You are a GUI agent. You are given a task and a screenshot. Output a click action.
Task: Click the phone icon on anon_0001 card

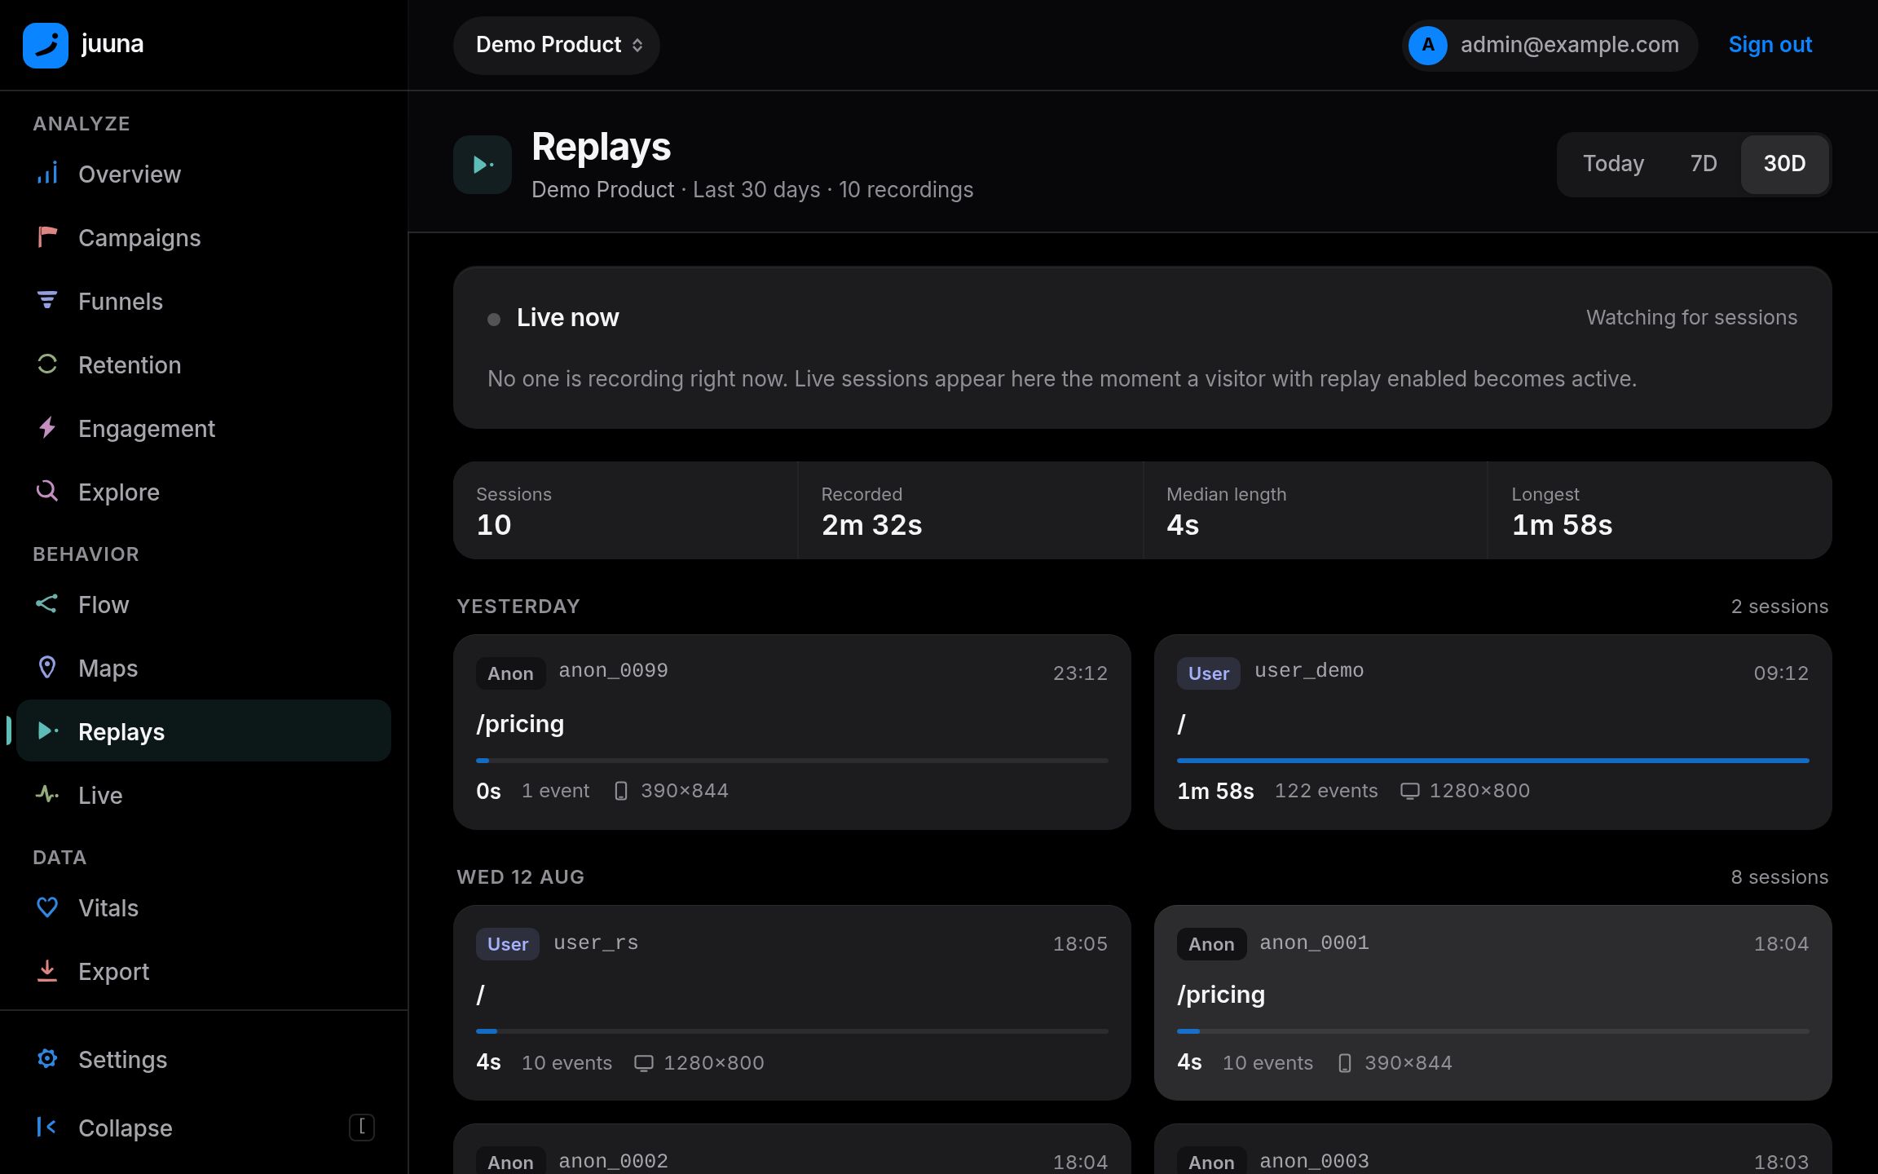pos(1345,1063)
